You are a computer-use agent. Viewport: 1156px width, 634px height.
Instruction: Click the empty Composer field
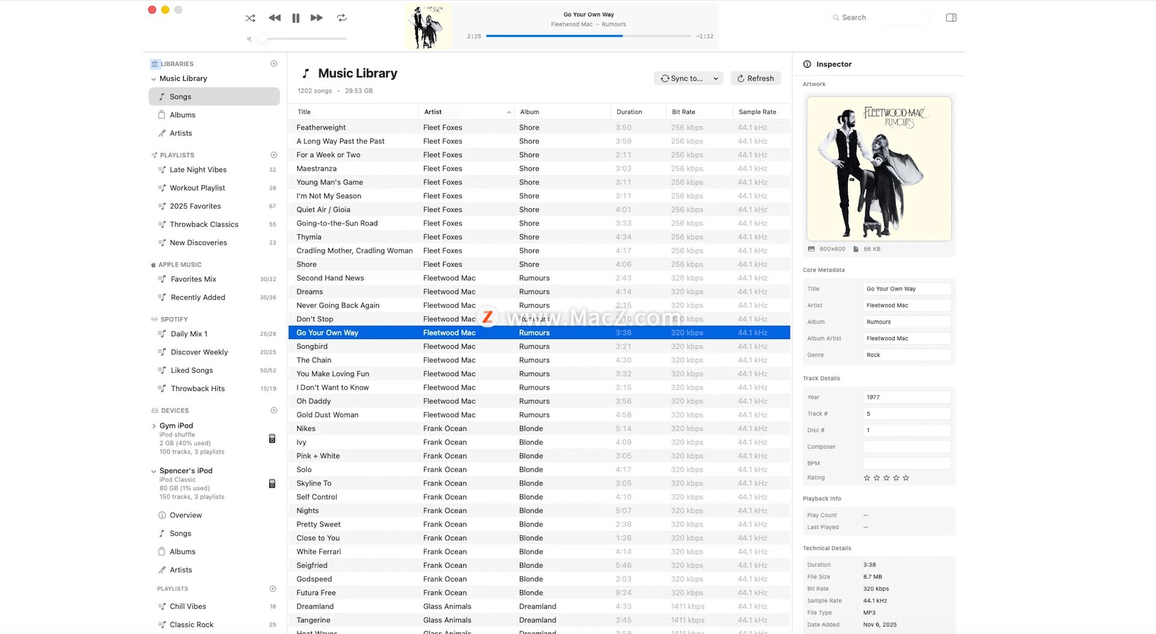tap(907, 447)
